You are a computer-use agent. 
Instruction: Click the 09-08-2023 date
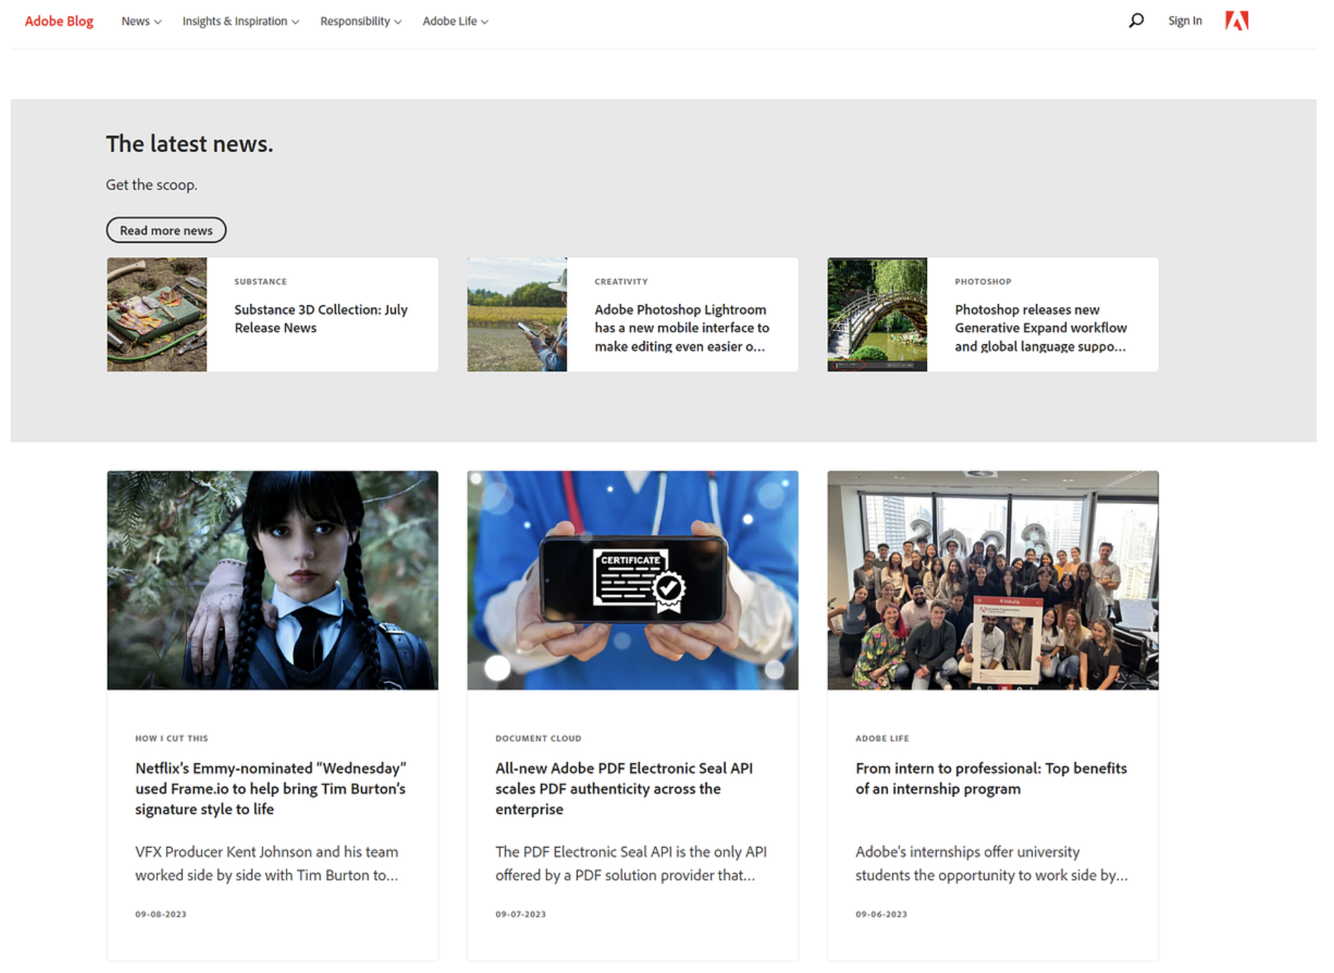click(x=161, y=914)
